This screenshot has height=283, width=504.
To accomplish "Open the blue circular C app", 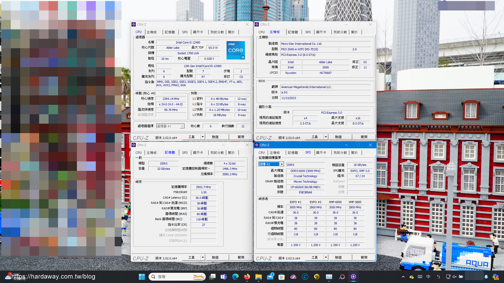I will point(305,277).
